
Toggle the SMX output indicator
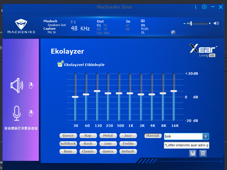107,33
